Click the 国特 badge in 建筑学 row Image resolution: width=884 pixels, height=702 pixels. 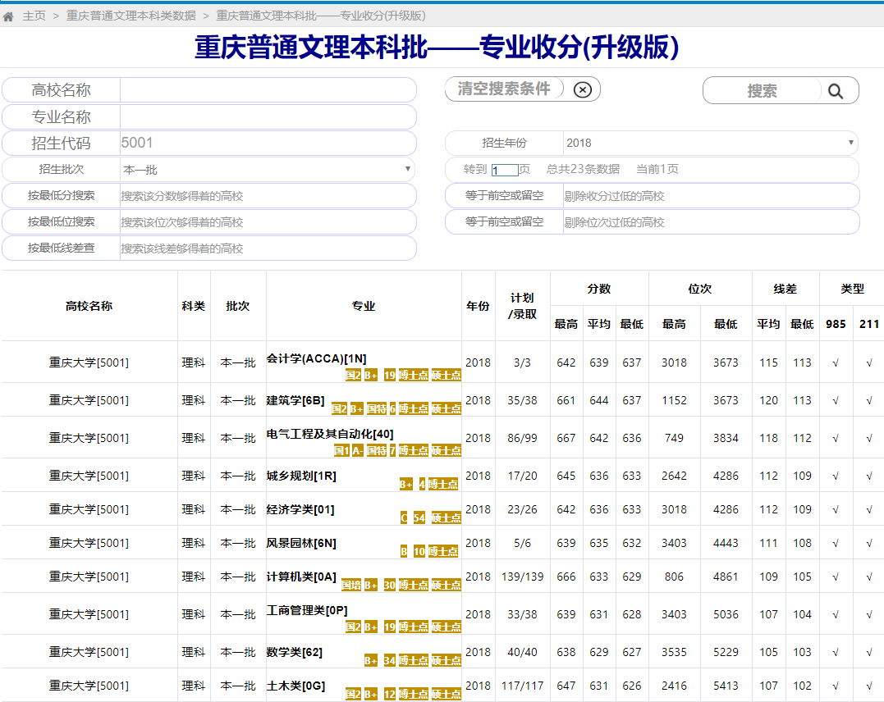coord(377,409)
